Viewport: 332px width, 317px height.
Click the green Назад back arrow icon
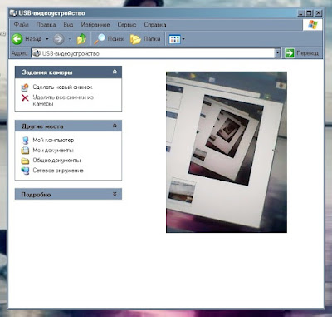(17, 39)
